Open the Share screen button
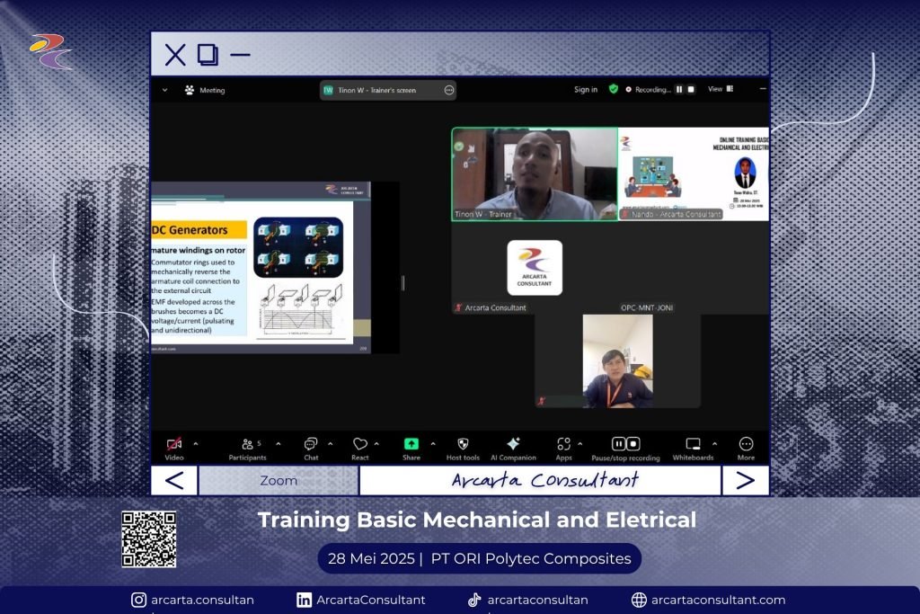Image resolution: width=920 pixels, height=614 pixels. (x=411, y=444)
